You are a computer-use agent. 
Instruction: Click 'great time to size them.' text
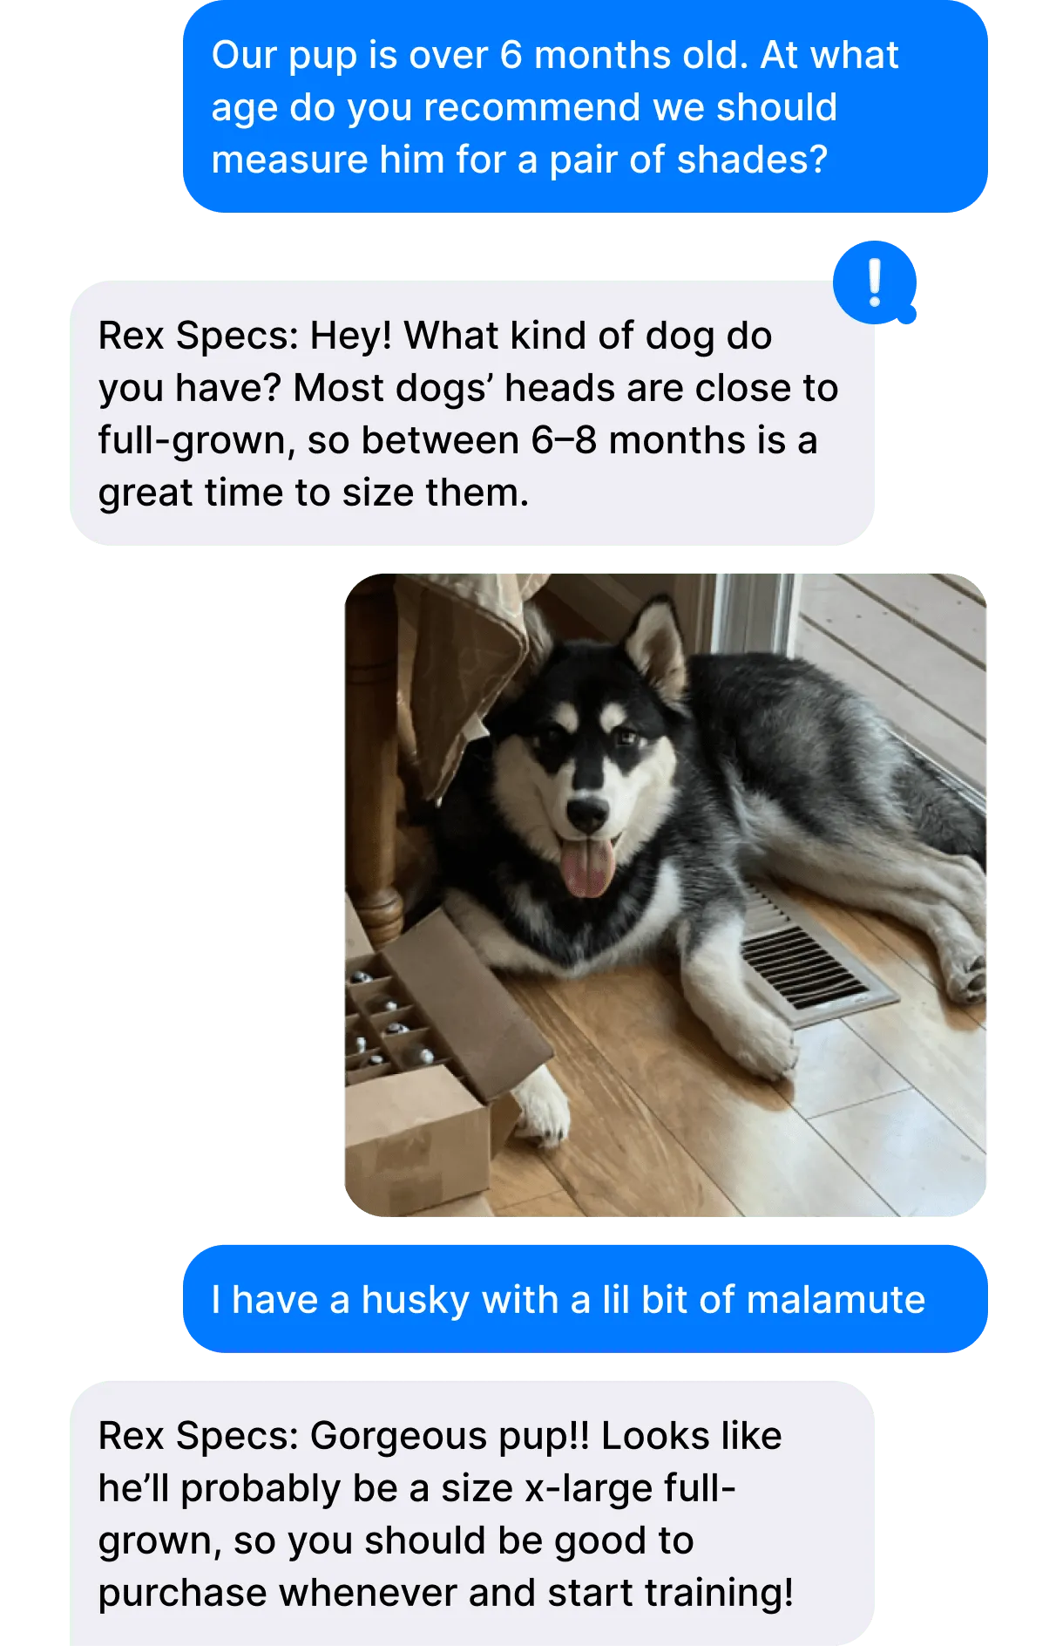[x=314, y=493]
